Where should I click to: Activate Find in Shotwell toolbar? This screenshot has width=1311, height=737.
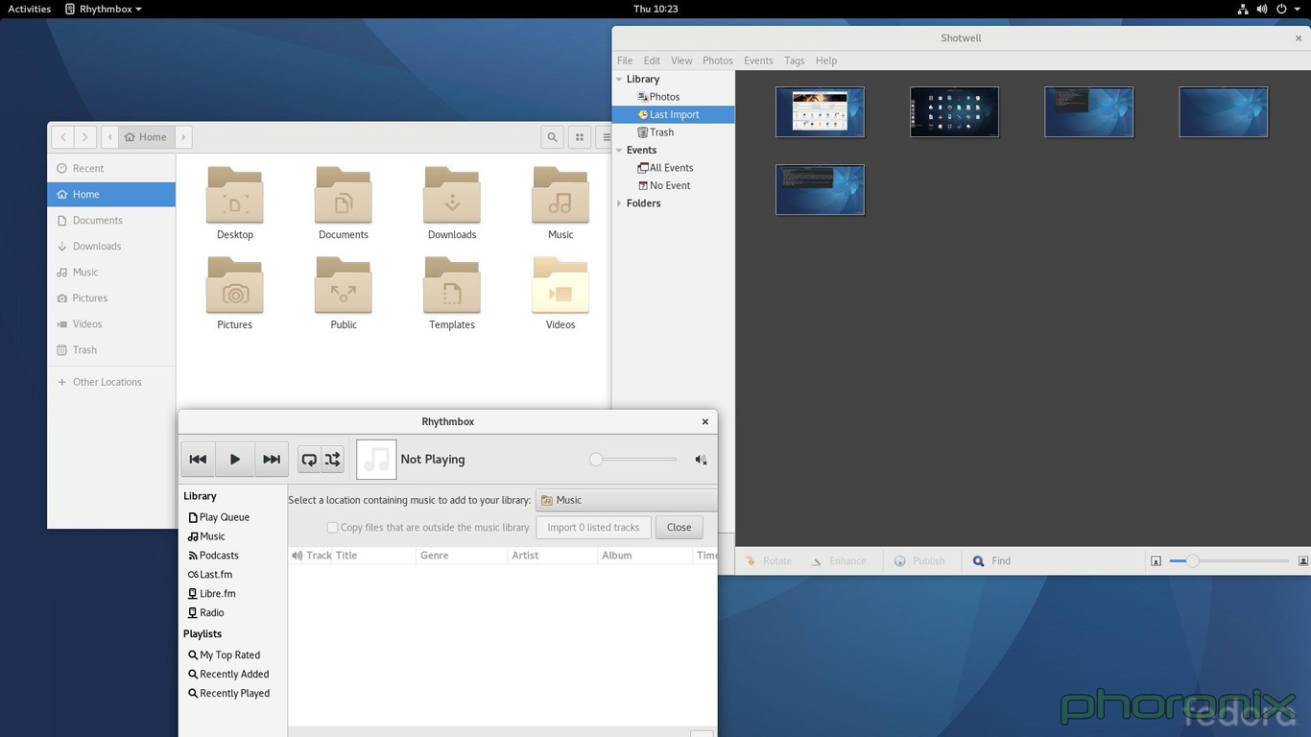[x=990, y=560]
